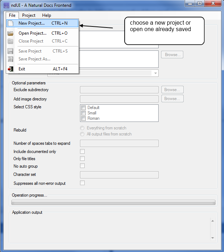
Task: Select Everything from scratch radio button
Action: point(83,128)
